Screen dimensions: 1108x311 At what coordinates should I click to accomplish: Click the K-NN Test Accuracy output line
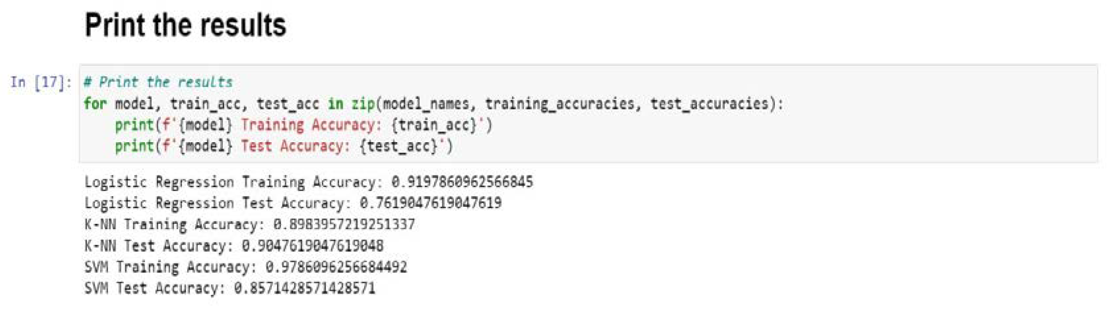tap(233, 246)
